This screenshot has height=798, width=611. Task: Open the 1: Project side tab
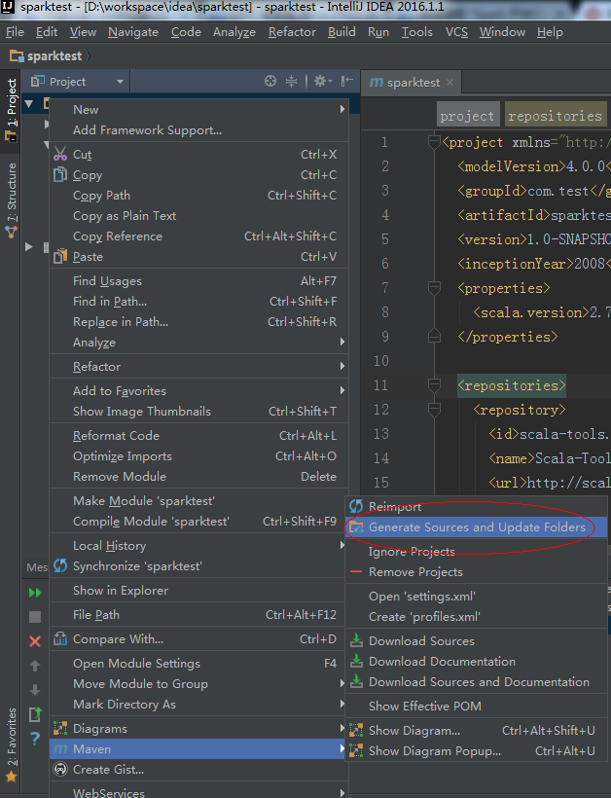[11, 110]
